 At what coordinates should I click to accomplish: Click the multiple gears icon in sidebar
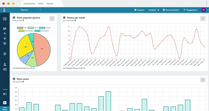click(x=5, y=69)
